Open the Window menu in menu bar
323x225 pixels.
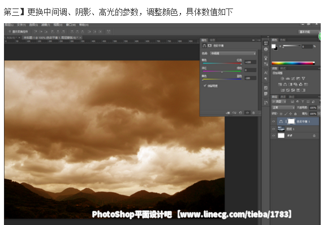71,25
